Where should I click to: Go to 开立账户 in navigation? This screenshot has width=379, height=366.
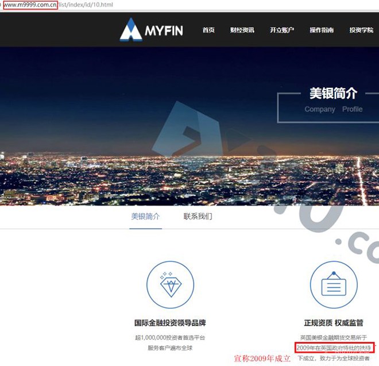282,30
